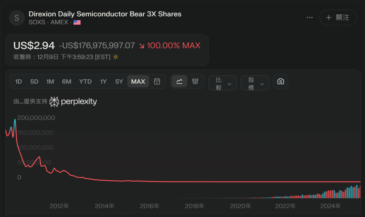Select the MAX range toggle
The image size is (365, 217).
(x=138, y=81)
